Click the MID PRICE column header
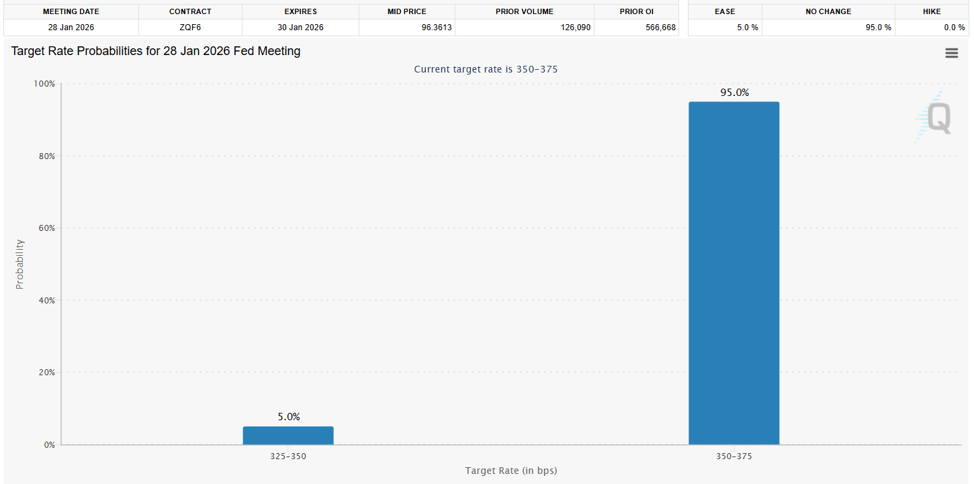The height and width of the screenshot is (484, 974). tap(407, 11)
